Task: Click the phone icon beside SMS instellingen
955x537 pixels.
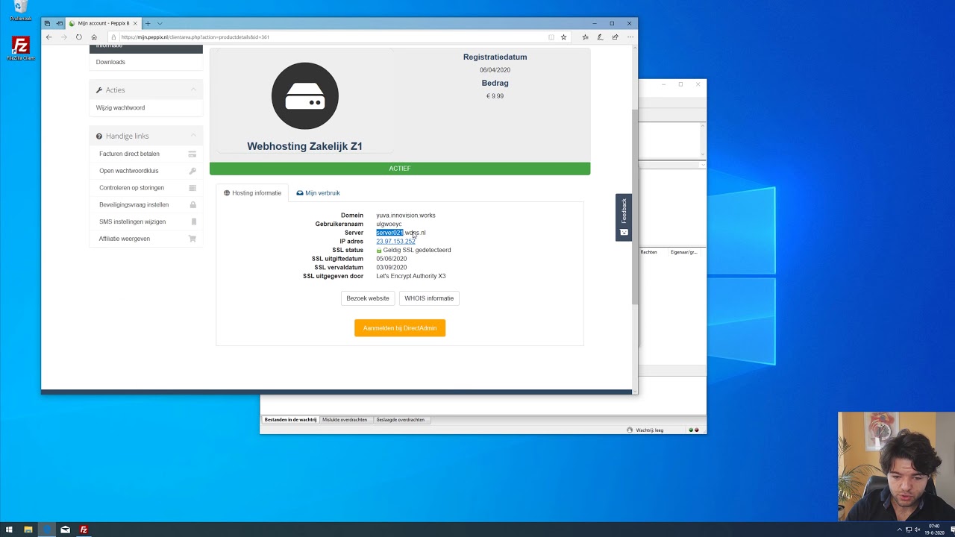Action: point(193,222)
